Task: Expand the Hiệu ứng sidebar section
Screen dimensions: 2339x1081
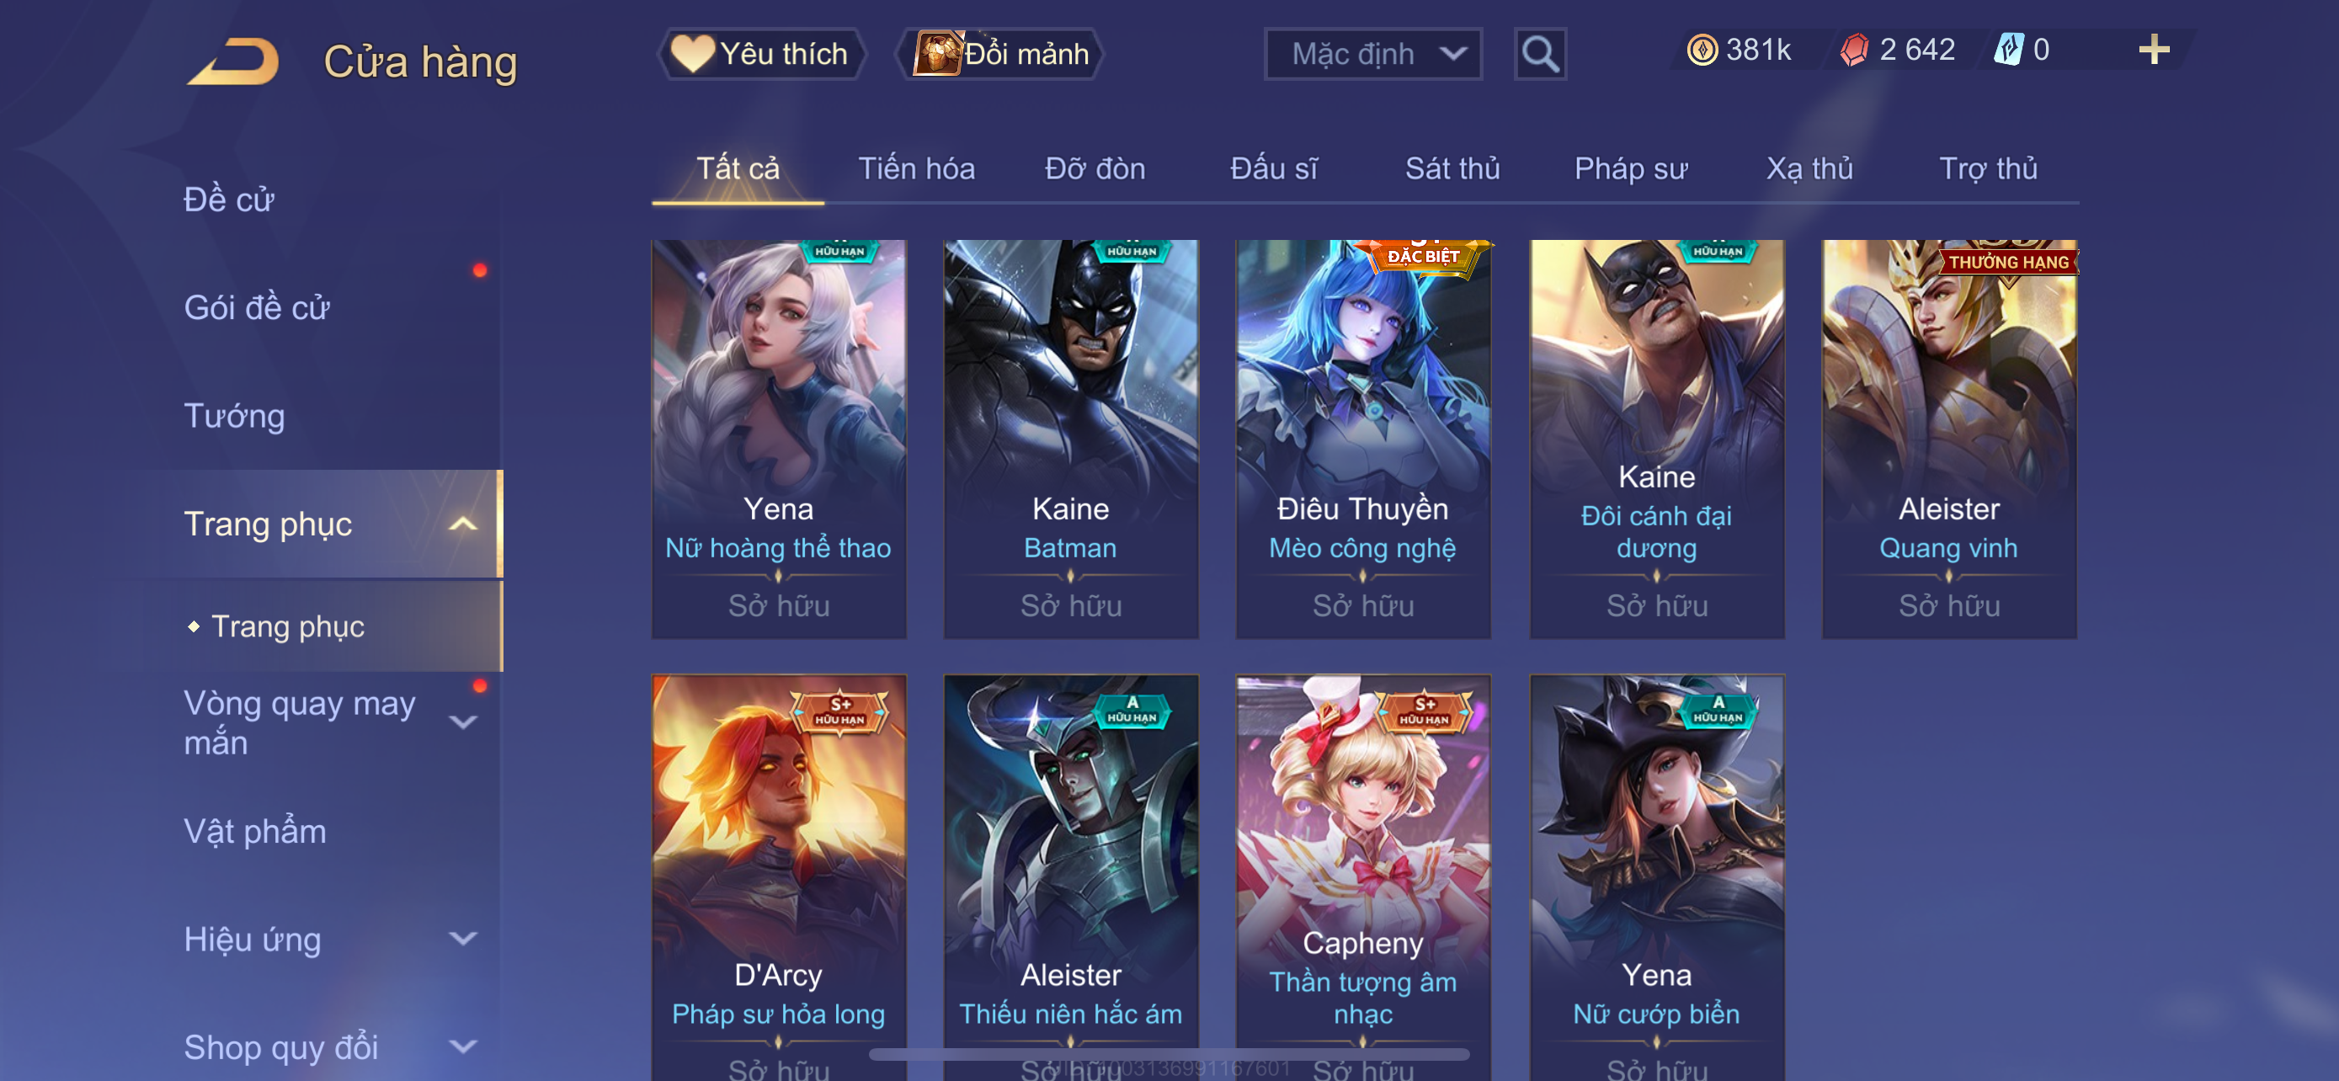Action: pyautogui.click(x=463, y=939)
